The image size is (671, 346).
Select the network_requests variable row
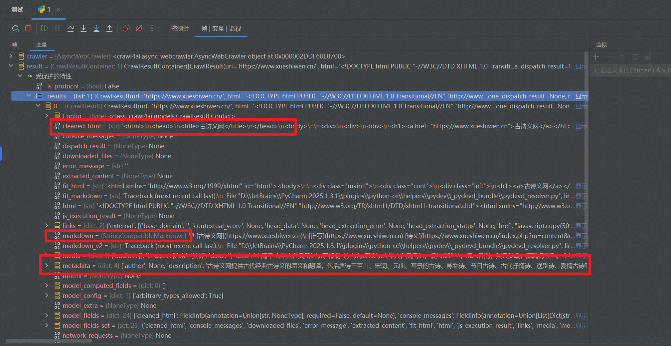tap(297, 335)
